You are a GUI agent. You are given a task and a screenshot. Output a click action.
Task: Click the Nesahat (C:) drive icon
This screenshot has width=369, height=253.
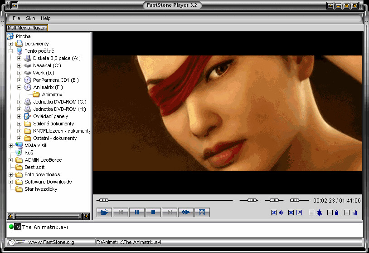pos(28,65)
